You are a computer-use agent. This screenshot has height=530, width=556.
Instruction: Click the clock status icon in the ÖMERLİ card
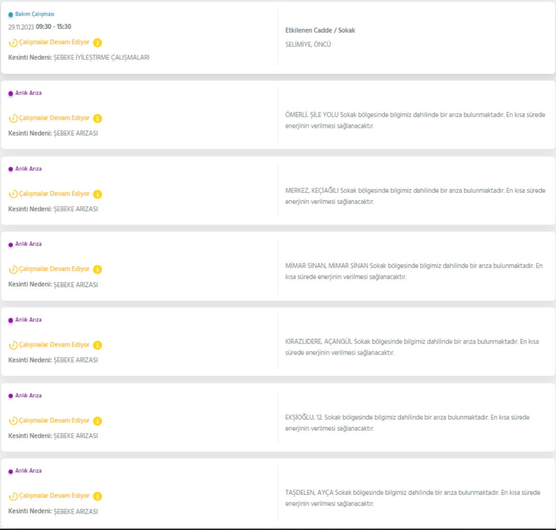pyautogui.click(x=13, y=118)
